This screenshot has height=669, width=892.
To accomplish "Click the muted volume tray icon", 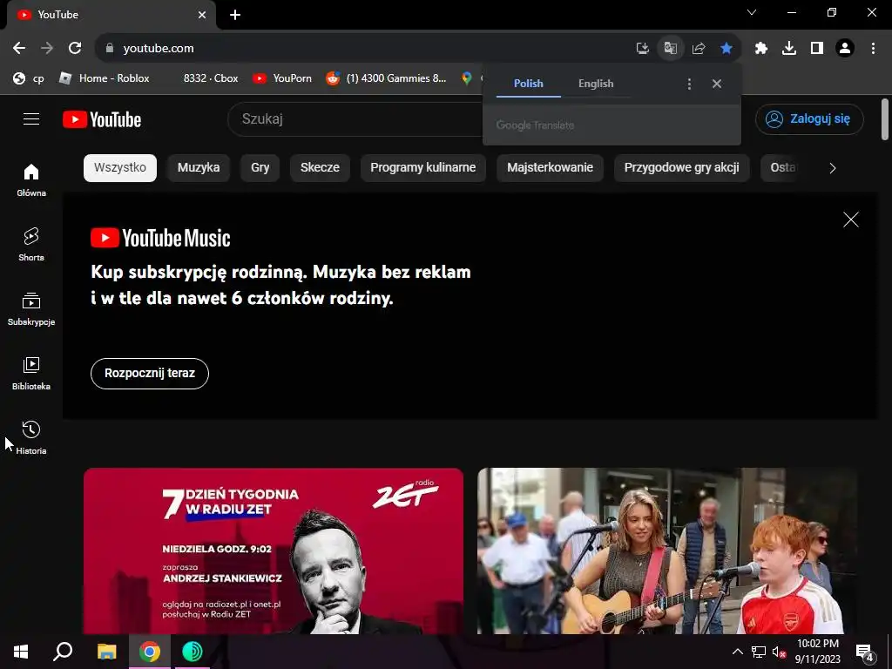I will point(779,652).
